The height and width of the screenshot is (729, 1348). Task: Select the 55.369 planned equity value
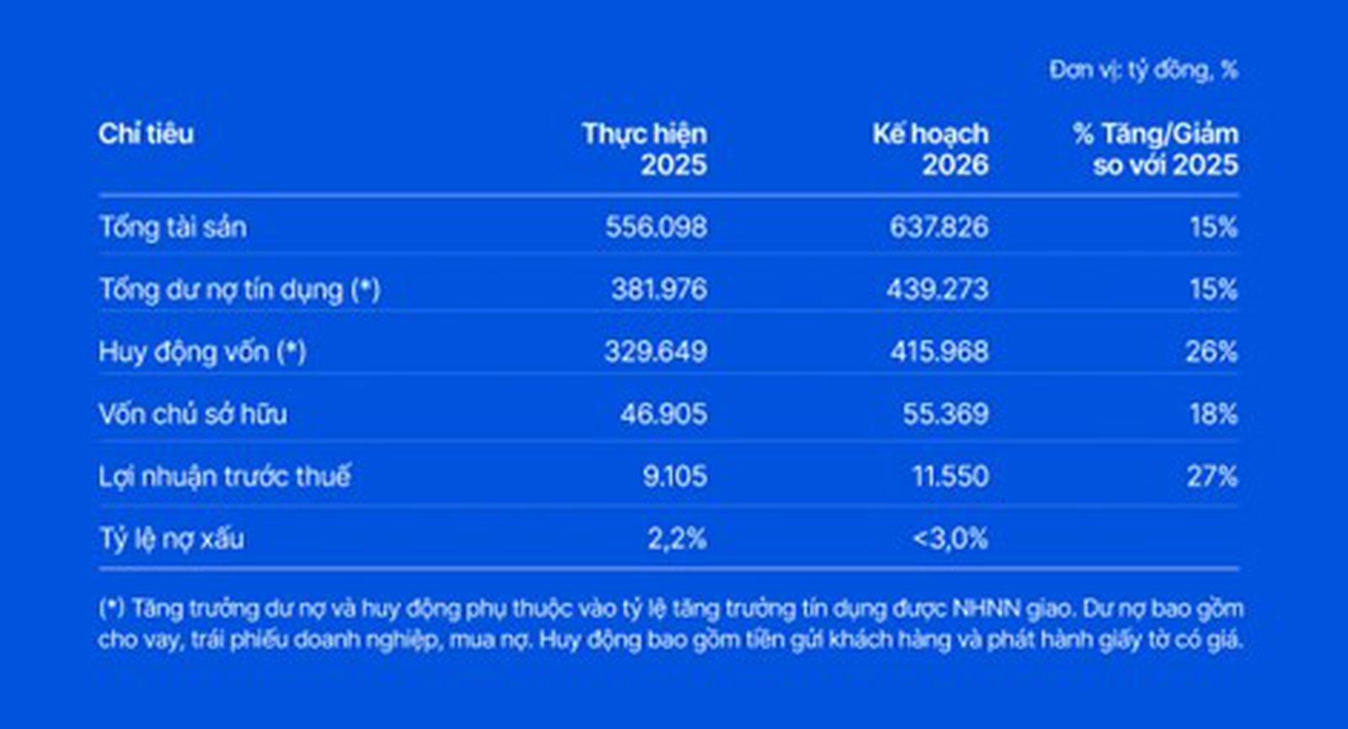(945, 414)
